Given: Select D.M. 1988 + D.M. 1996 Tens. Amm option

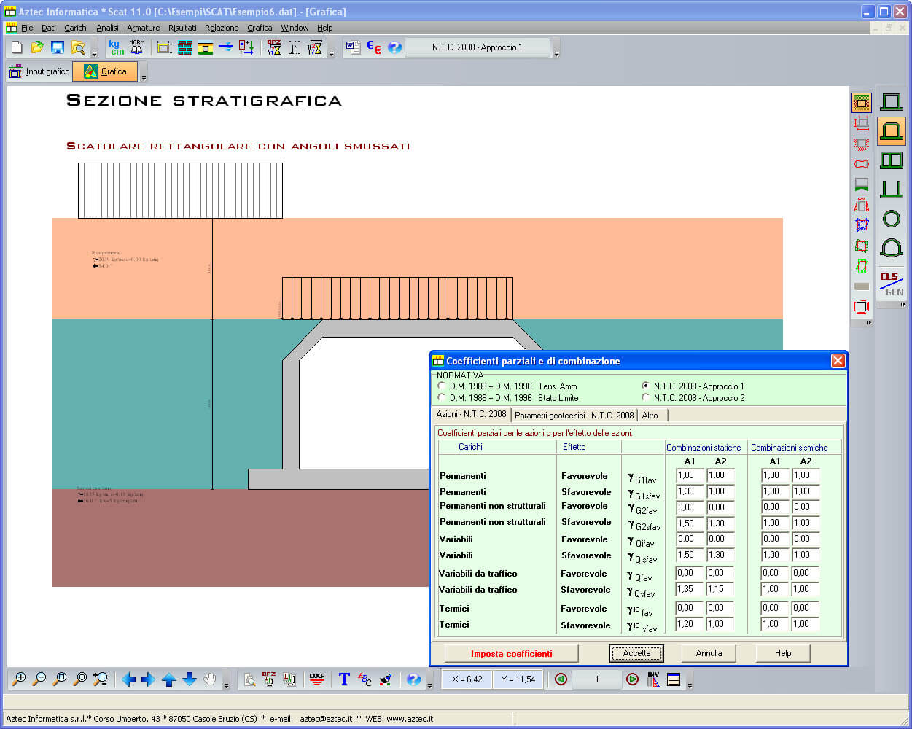Looking at the screenshot, I should click(441, 386).
